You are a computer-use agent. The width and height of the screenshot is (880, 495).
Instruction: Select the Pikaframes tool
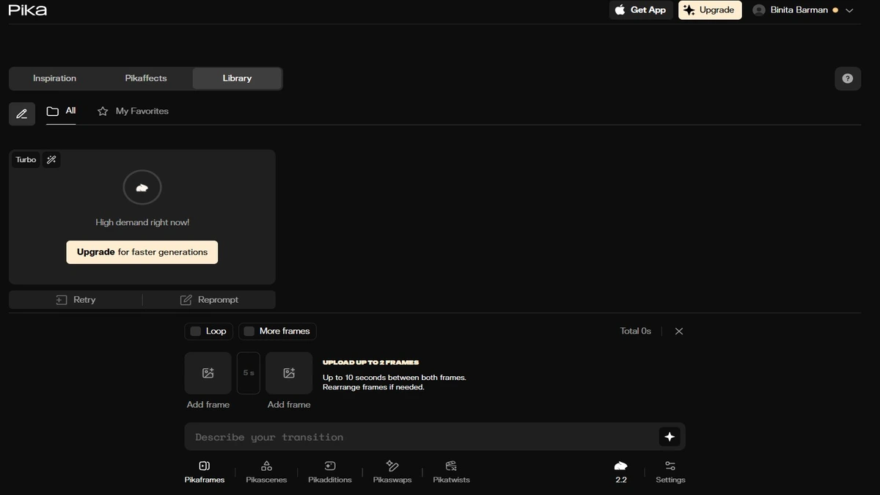click(x=205, y=472)
